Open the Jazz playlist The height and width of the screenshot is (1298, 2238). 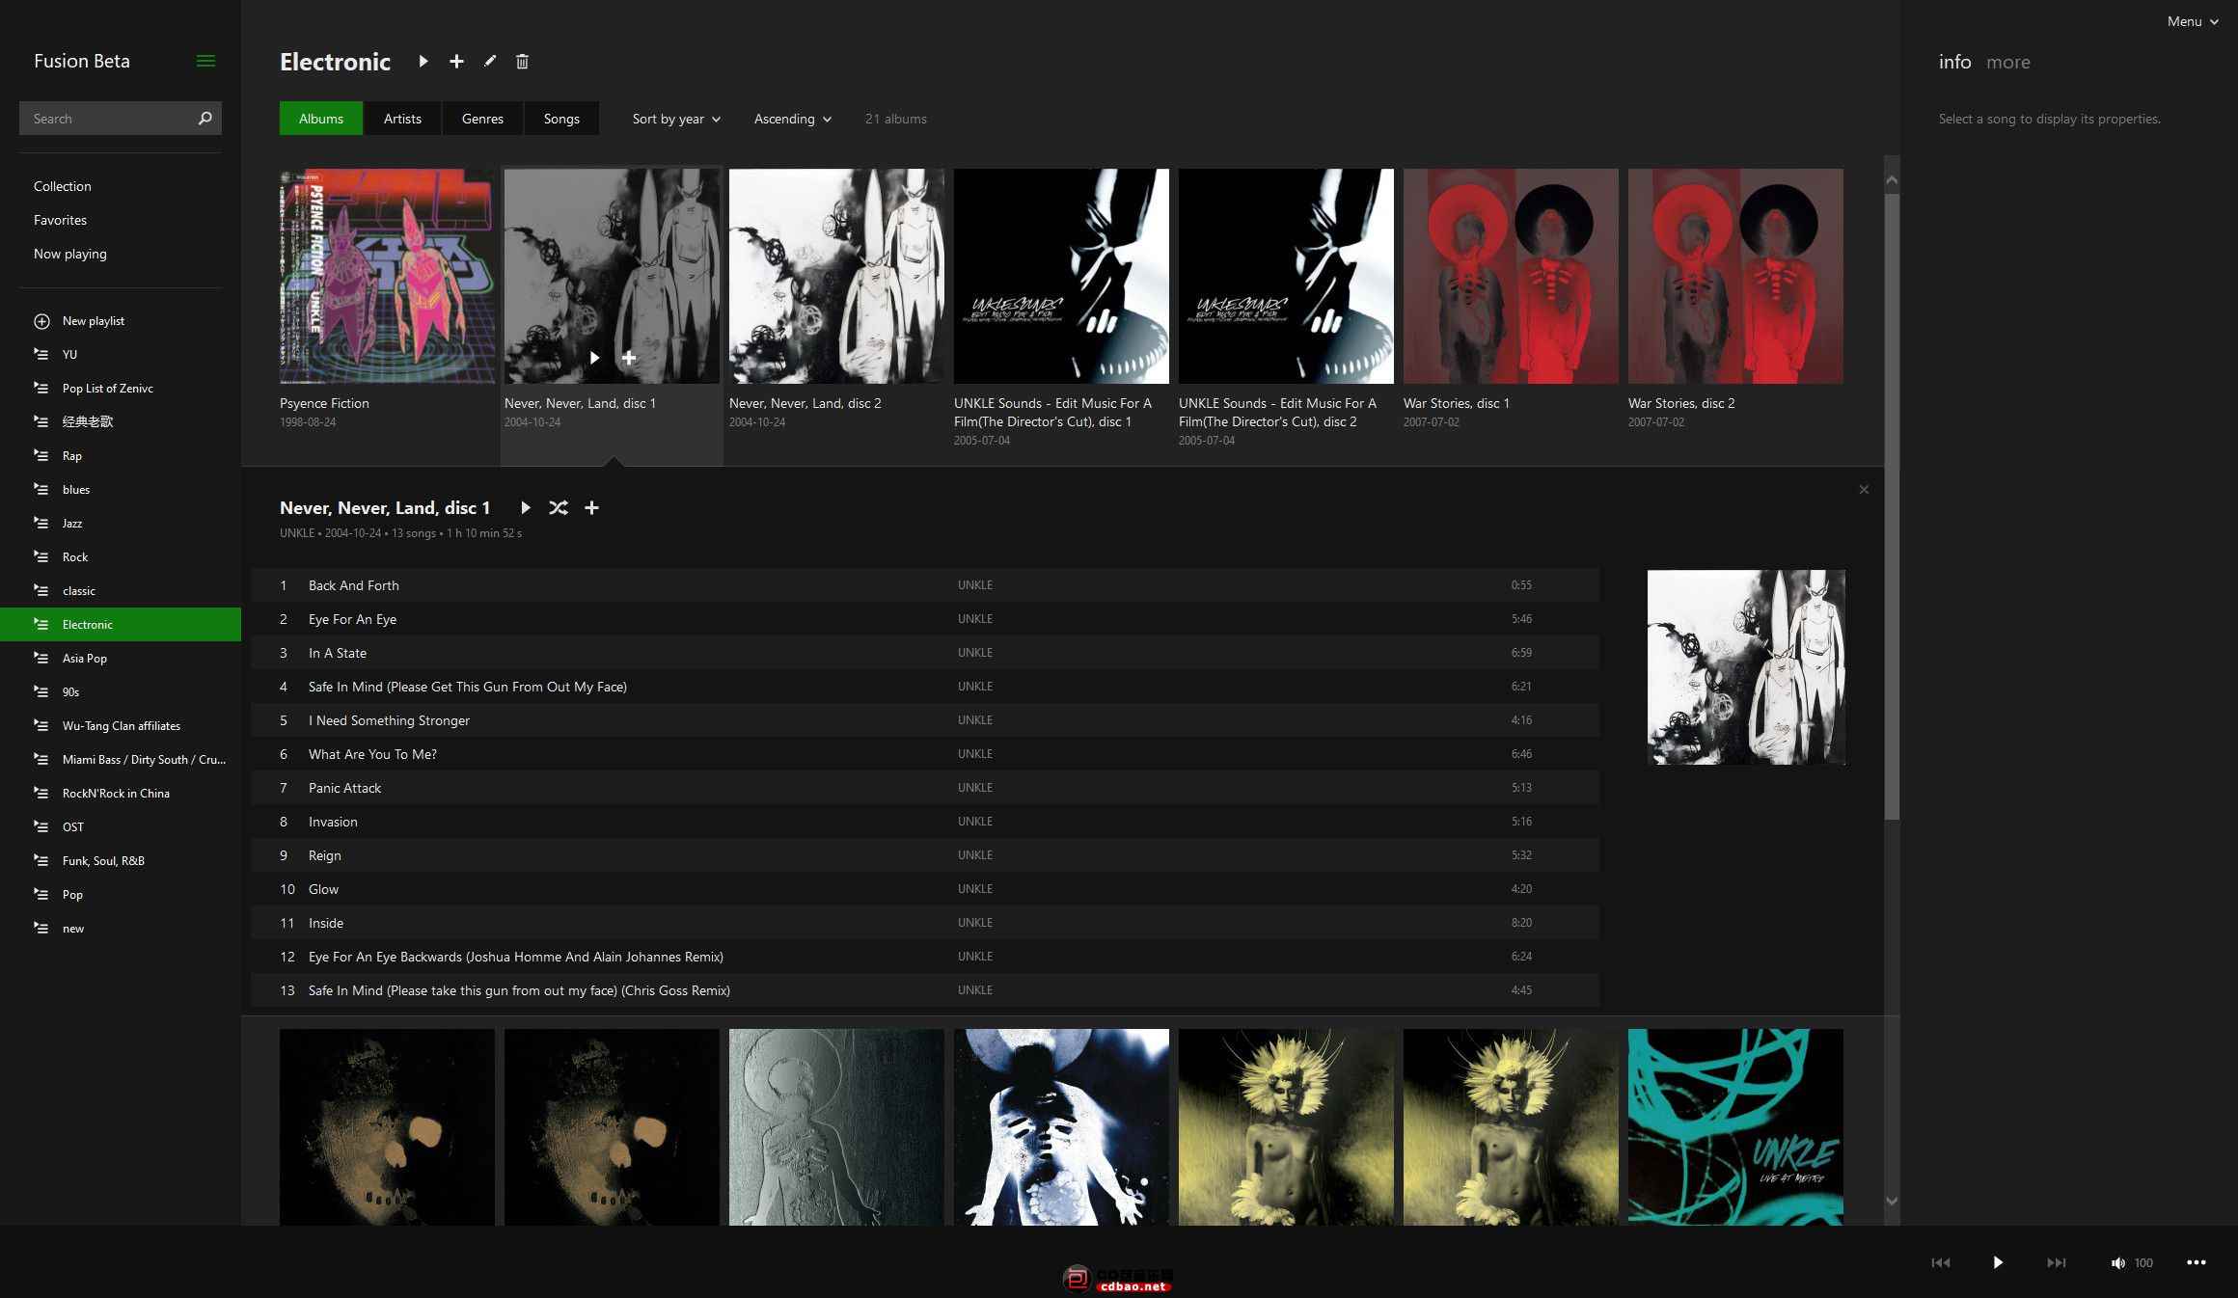click(x=121, y=524)
